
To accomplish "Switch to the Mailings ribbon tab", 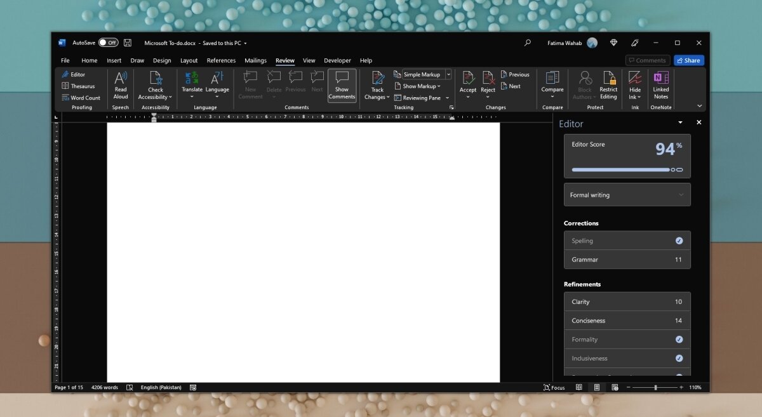I will click(x=255, y=60).
